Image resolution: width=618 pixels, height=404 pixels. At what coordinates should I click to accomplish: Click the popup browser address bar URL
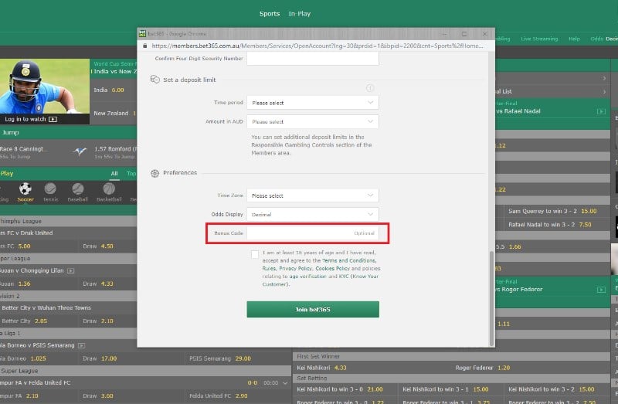tap(317, 46)
